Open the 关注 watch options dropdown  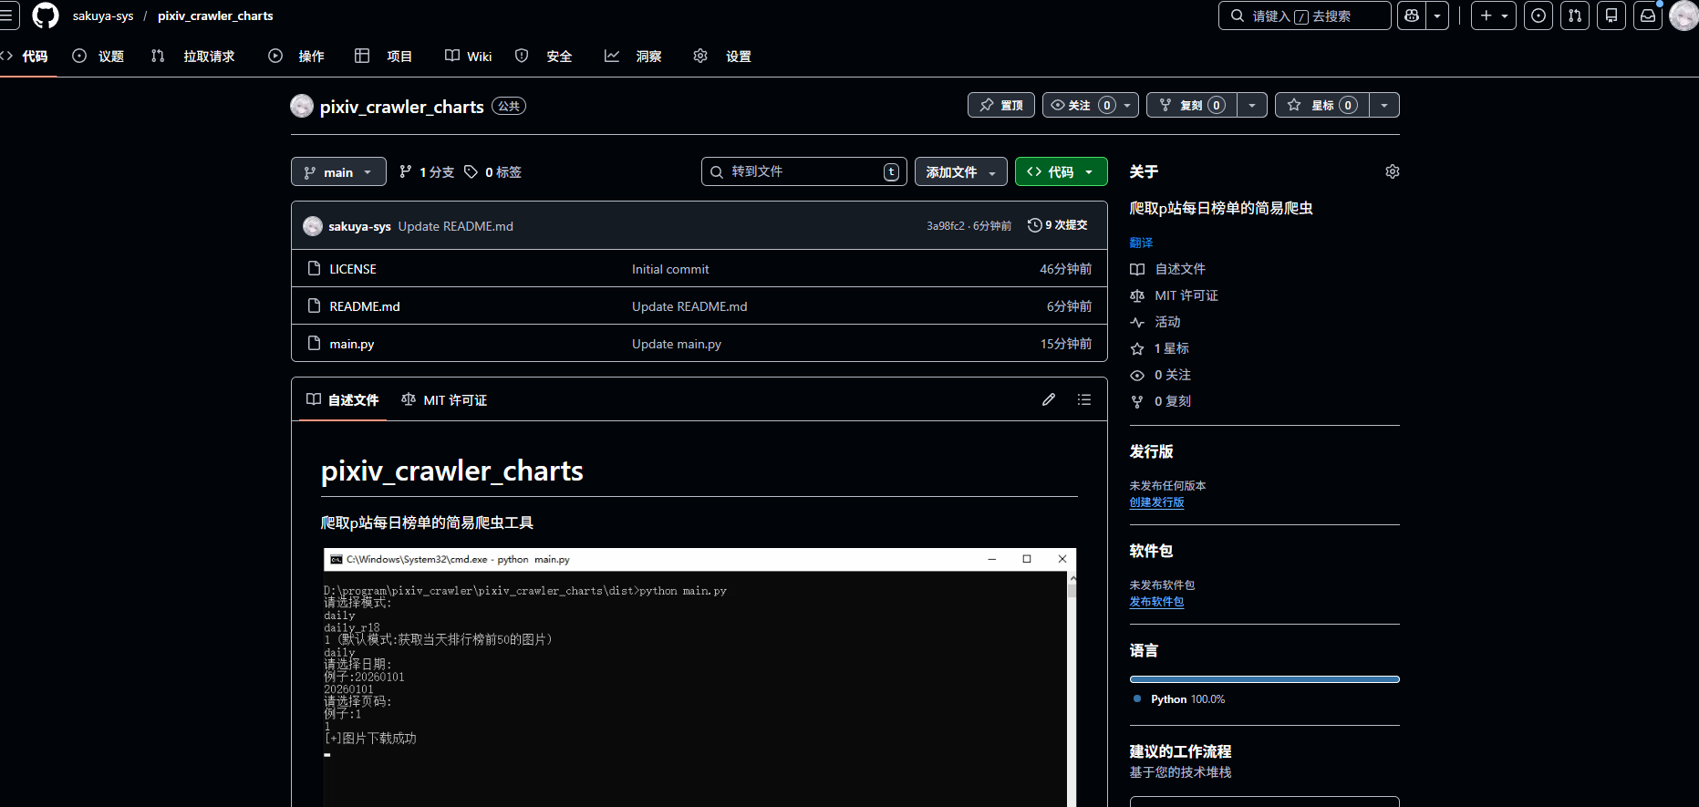1091,105
